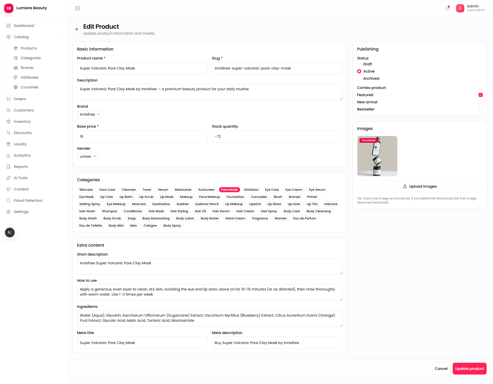Check the New arrival checkbox
493x384 pixels.
click(481, 102)
